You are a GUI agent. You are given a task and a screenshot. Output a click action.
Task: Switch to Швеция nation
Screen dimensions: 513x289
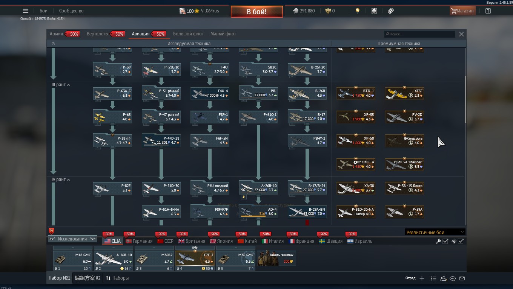331,241
